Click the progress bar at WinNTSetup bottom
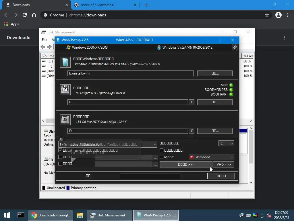The image size is (294, 221). pyautogui.click(x=150, y=176)
